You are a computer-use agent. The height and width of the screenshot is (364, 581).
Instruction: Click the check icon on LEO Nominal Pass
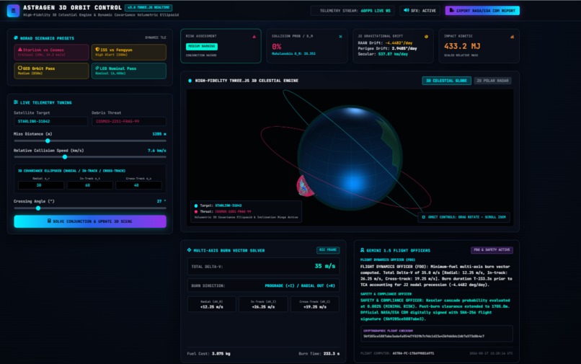(x=97, y=68)
